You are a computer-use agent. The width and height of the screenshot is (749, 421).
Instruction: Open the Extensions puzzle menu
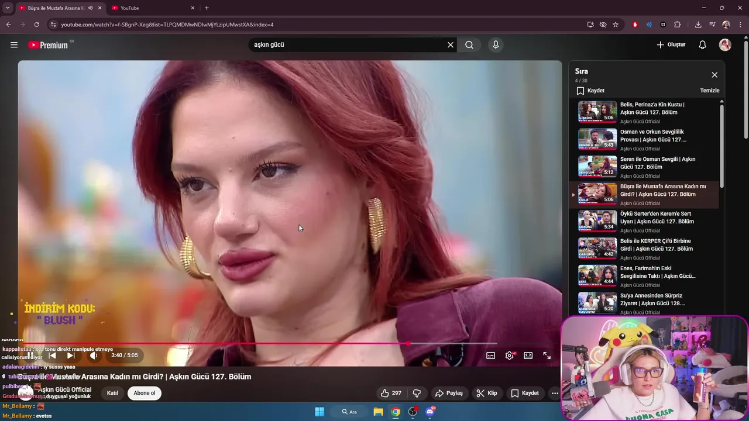[x=678, y=25]
